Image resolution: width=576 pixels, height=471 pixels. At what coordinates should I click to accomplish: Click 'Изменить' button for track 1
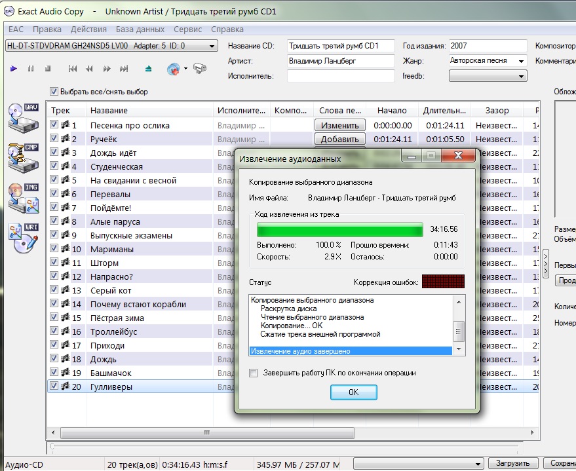click(x=340, y=125)
